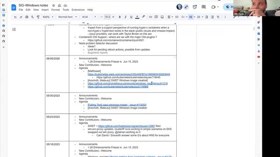This screenshot has width=280, height=157.
Task: View the cloud save status
Action: pyautogui.click(x=65, y=6)
